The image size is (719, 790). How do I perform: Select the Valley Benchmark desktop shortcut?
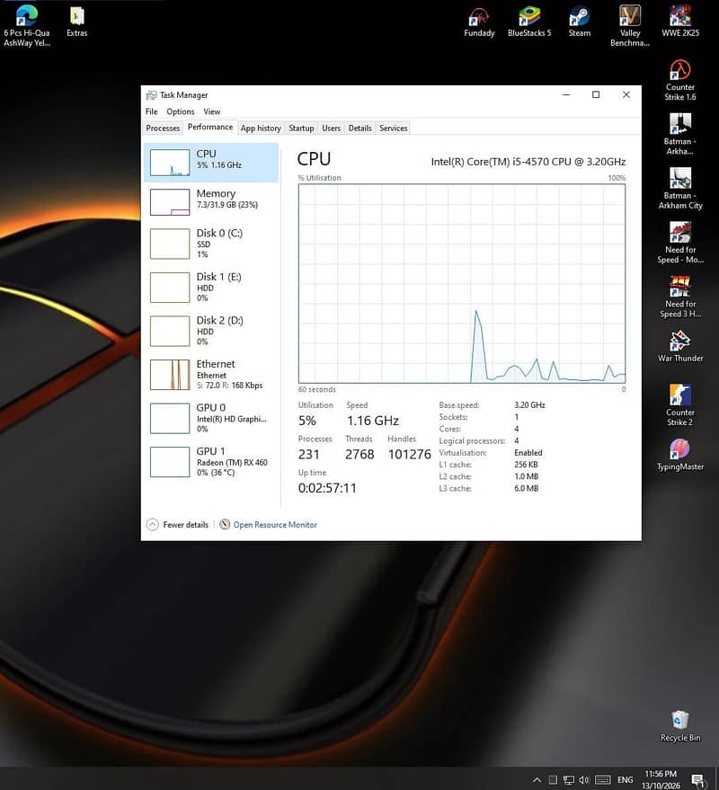pos(630,25)
